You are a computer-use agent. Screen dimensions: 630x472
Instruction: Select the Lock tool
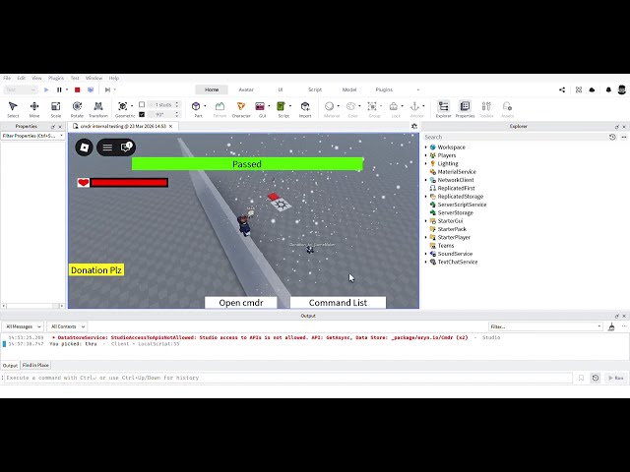click(x=394, y=109)
